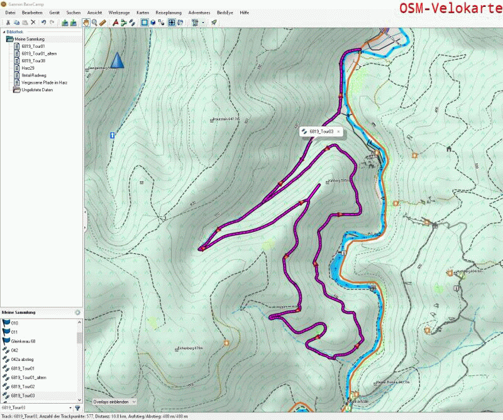This screenshot has height=420, width=503.
Task: Select waypoint 011 in collection list
Action: [14, 332]
